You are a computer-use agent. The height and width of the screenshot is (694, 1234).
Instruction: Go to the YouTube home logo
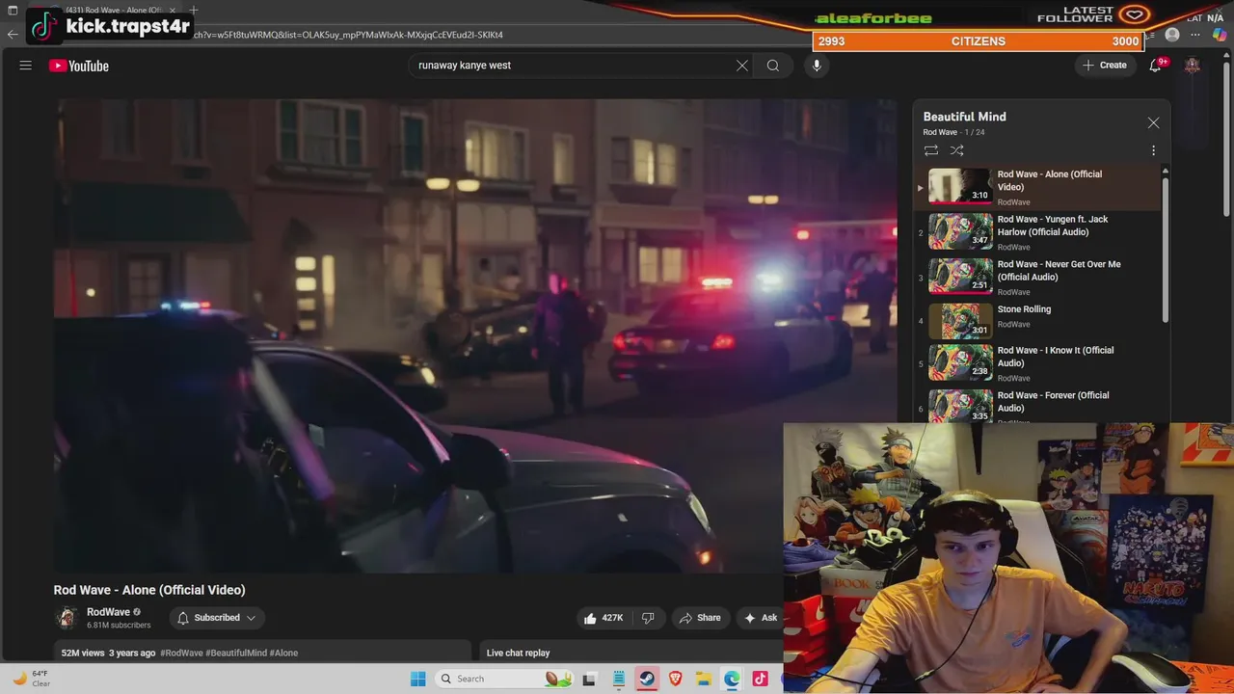(x=79, y=66)
